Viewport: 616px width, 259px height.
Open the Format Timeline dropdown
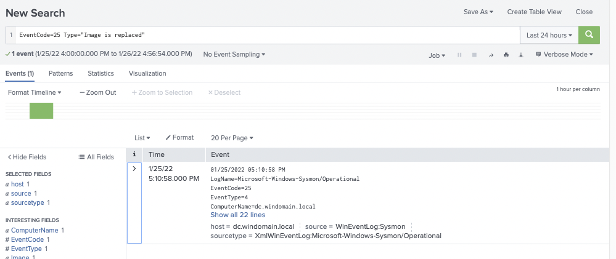(35, 92)
